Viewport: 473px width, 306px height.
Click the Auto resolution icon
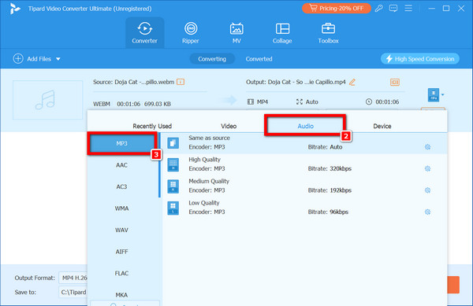pyautogui.click(x=300, y=101)
